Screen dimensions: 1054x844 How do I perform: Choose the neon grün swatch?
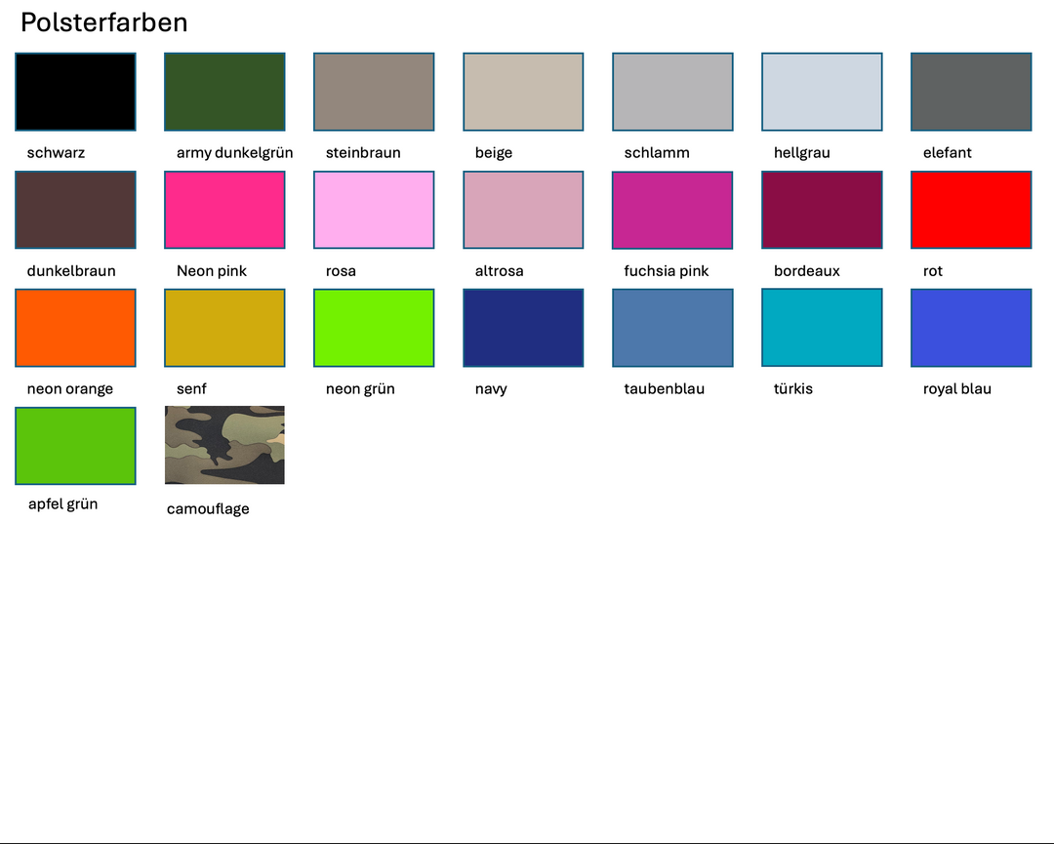coord(374,328)
